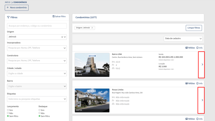Open Mídias on the third listing card
Viewport: 215px width, 121px height.
[x=190, y=119]
